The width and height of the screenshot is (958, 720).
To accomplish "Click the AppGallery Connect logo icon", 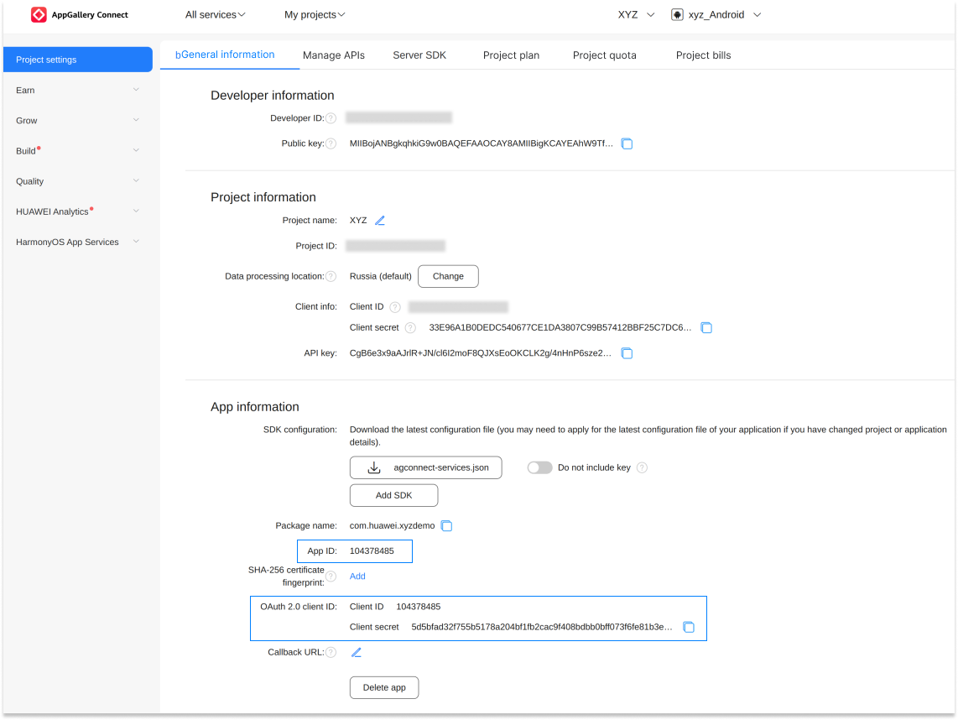I will pyautogui.click(x=39, y=14).
